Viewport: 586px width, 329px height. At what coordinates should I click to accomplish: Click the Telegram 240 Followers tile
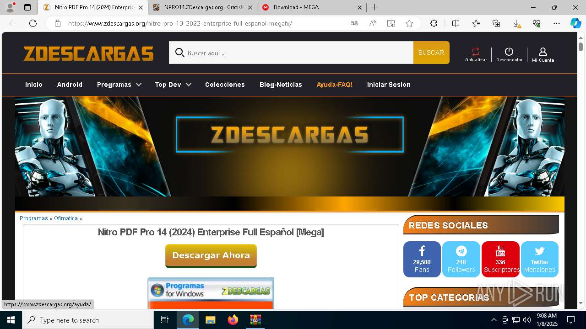pyautogui.click(x=461, y=259)
